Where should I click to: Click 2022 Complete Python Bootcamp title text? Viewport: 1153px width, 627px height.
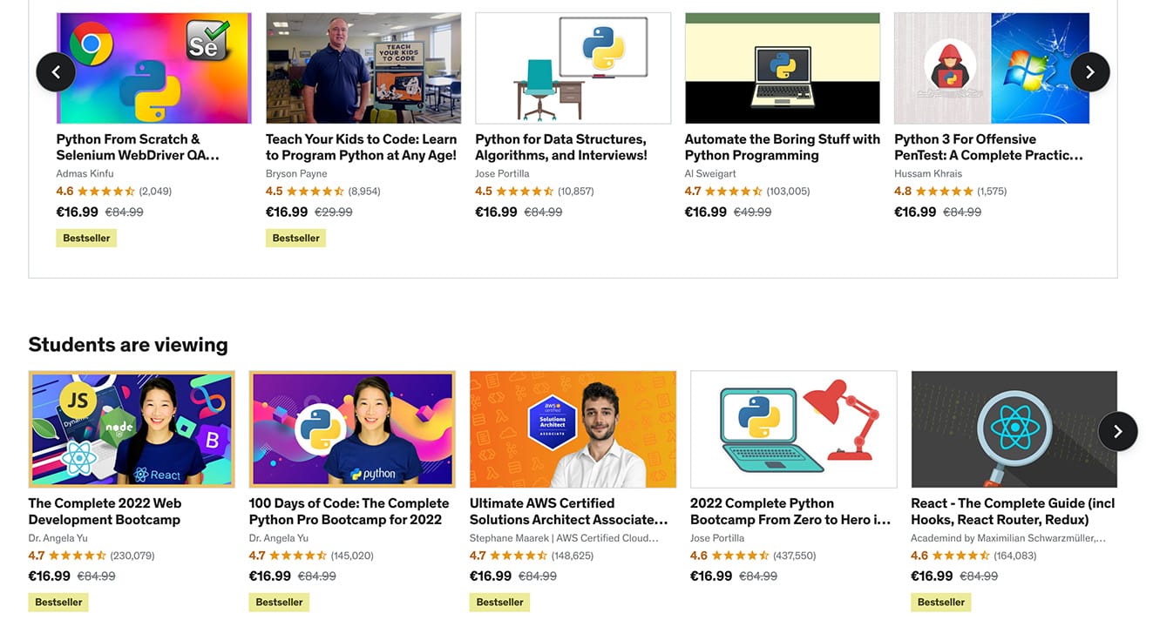(790, 511)
